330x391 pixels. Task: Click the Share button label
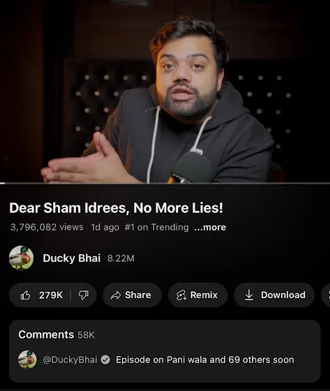pos(138,295)
